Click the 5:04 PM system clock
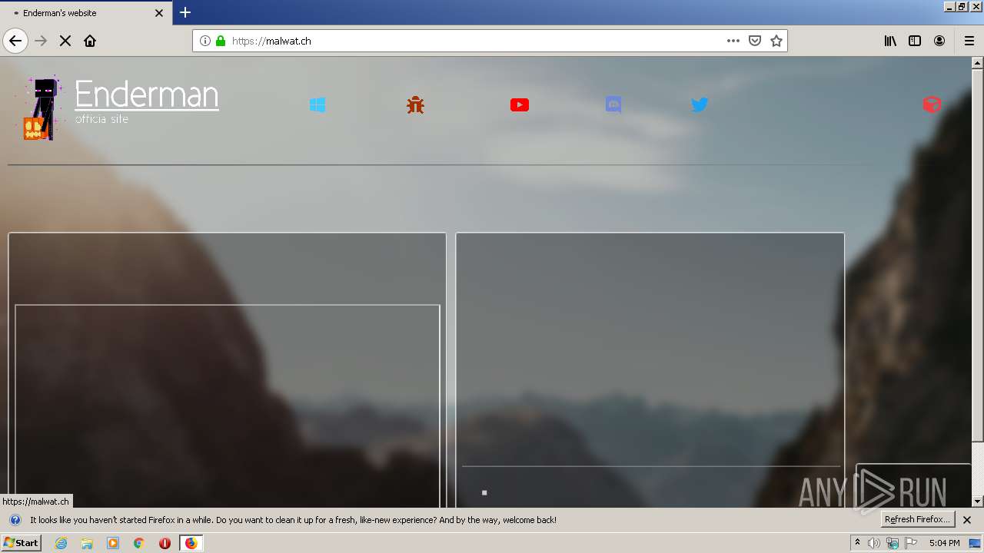 point(944,543)
